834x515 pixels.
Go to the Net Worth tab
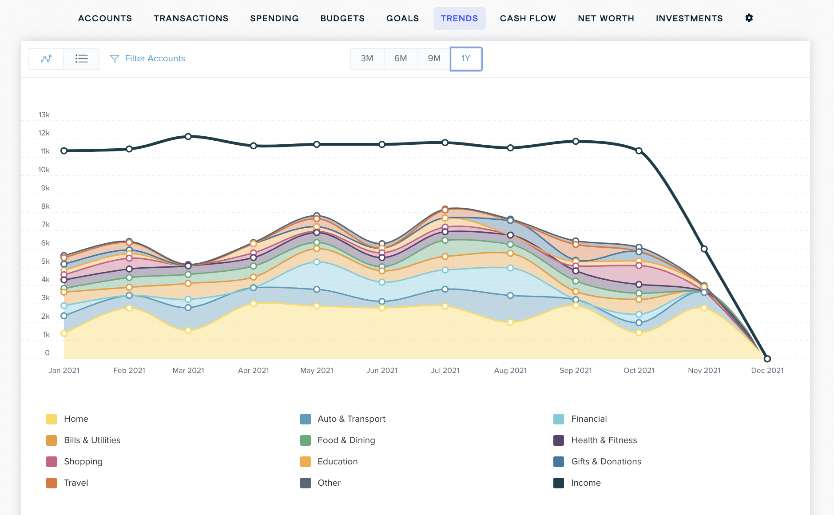click(606, 18)
